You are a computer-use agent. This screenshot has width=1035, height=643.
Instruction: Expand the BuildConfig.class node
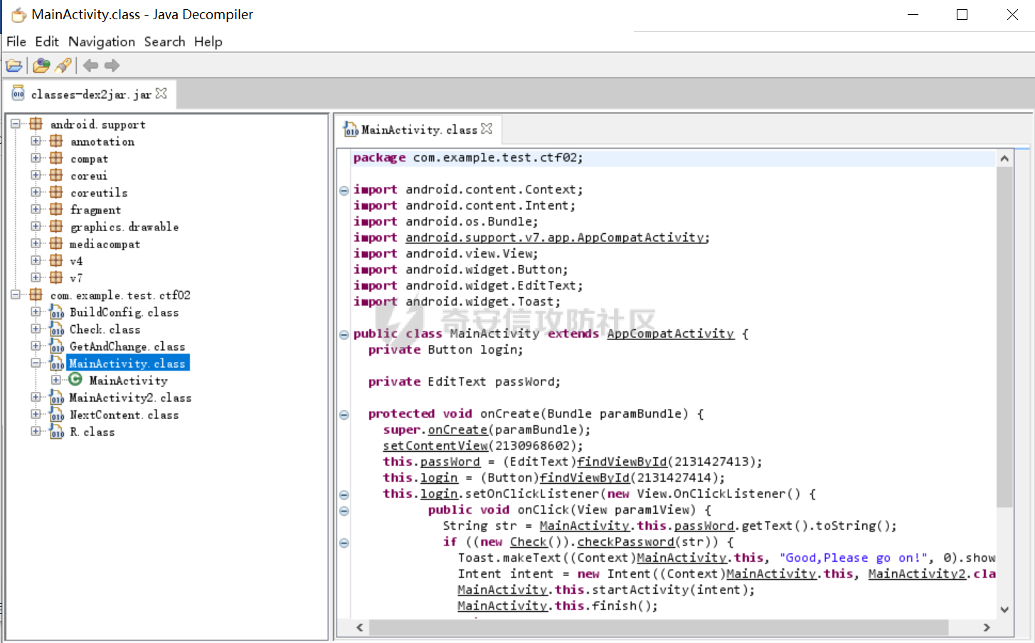tap(36, 312)
